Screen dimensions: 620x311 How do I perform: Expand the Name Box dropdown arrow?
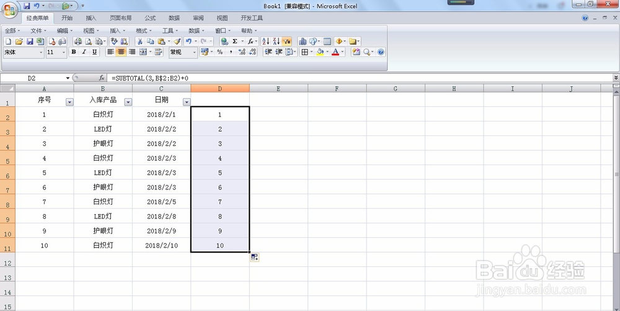coord(68,78)
